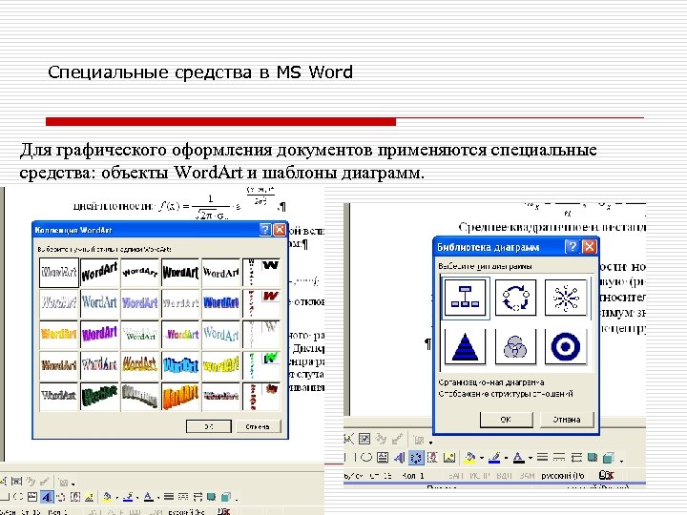Click Insert WordArt icon in right window drawing toolbar
Screen dimensions: 687x515
(x=400, y=458)
